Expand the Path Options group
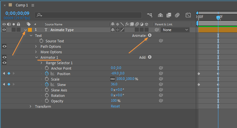The image size is (237, 128). point(36,47)
